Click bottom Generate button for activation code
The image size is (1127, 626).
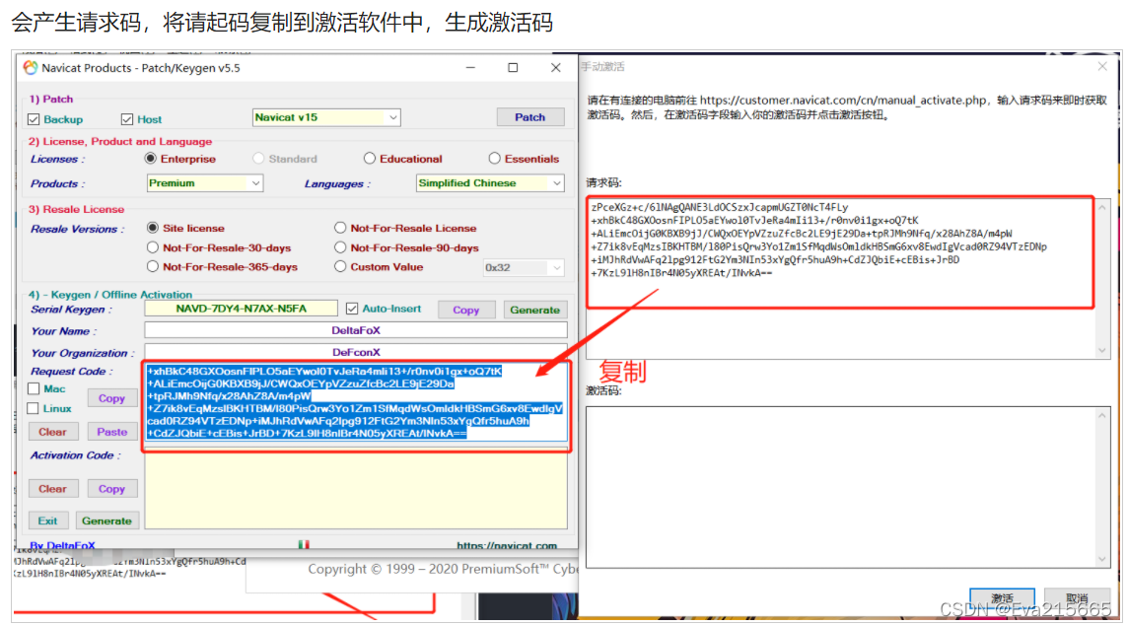coord(106,521)
